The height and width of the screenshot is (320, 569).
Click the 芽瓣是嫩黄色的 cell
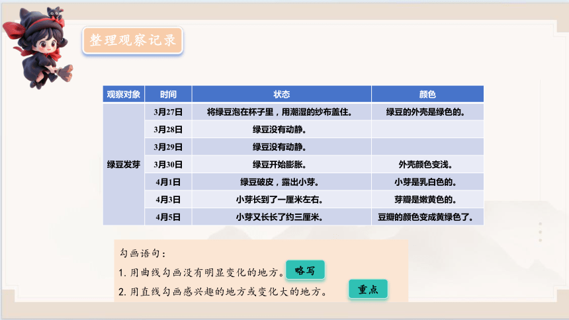coord(427,199)
